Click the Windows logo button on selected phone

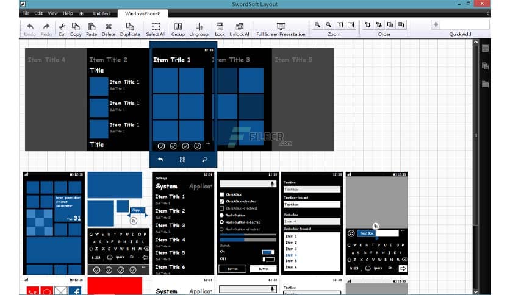(x=182, y=160)
